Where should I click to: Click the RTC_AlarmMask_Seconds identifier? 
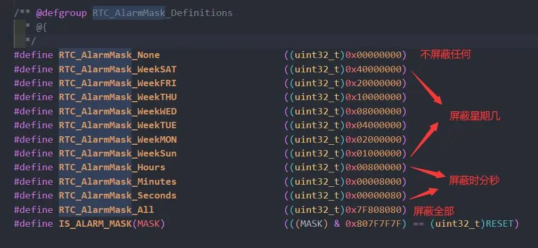pyautogui.click(x=118, y=195)
